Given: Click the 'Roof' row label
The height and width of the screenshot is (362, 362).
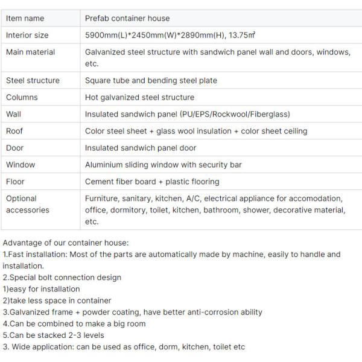Looking at the screenshot, I should pos(14,131).
